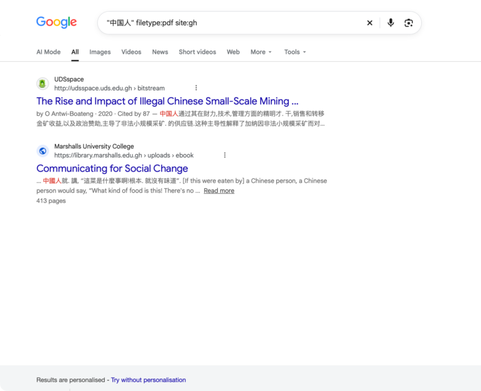This screenshot has width=481, height=391.
Task: Open three-dot menu for Marshalls result
Action: 225,155
